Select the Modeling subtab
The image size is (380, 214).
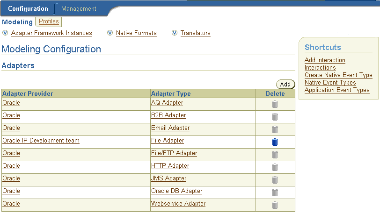tap(17, 22)
